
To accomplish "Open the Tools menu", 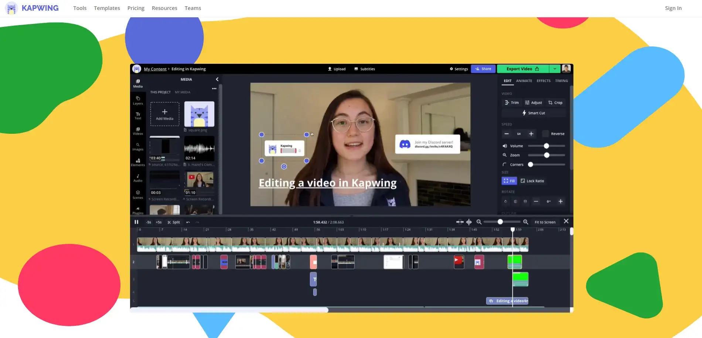I will click(80, 8).
